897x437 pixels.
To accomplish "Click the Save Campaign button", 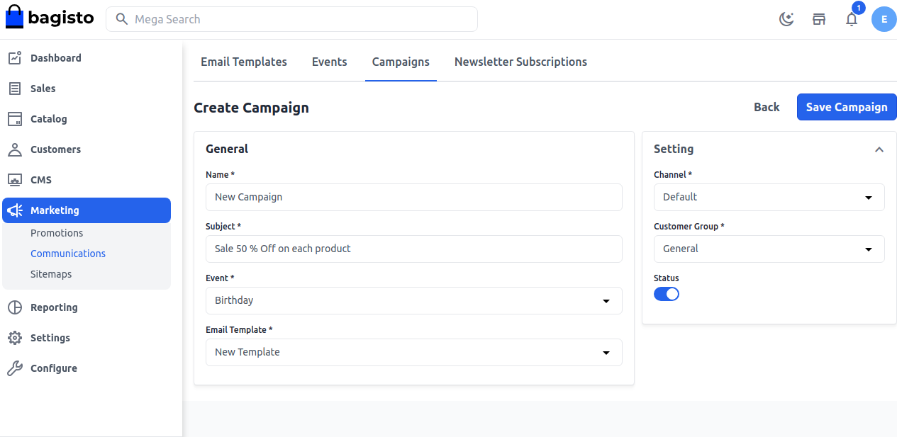I will pos(846,106).
